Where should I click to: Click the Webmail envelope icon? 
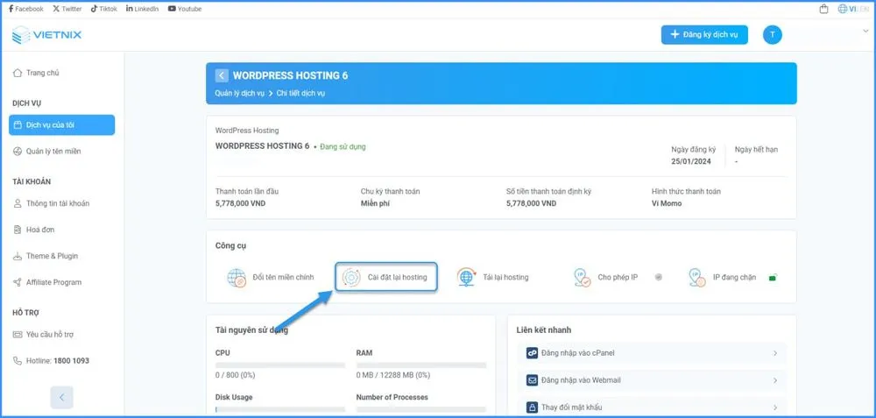532,380
